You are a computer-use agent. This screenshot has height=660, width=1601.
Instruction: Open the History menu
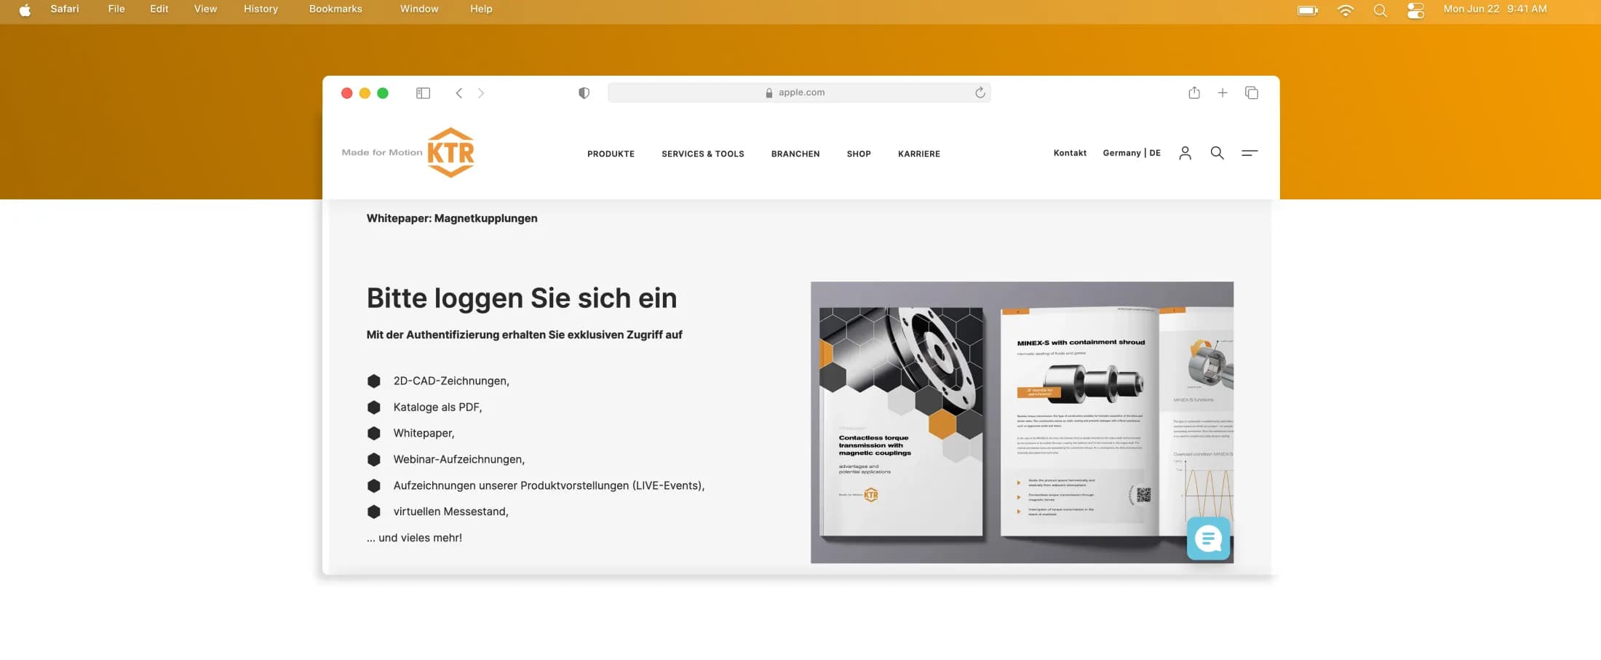(261, 9)
